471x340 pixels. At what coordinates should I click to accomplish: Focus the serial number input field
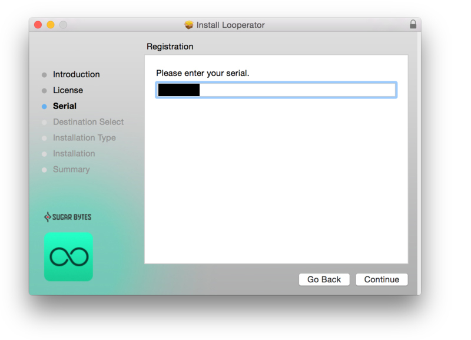[276, 90]
